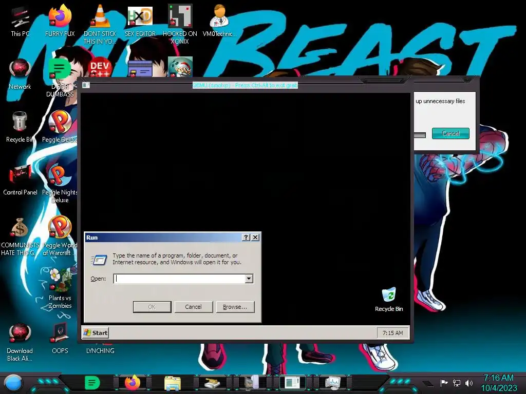Open the purple card-window desktop shortcut
The width and height of the screenshot is (526, 394).
point(140,68)
